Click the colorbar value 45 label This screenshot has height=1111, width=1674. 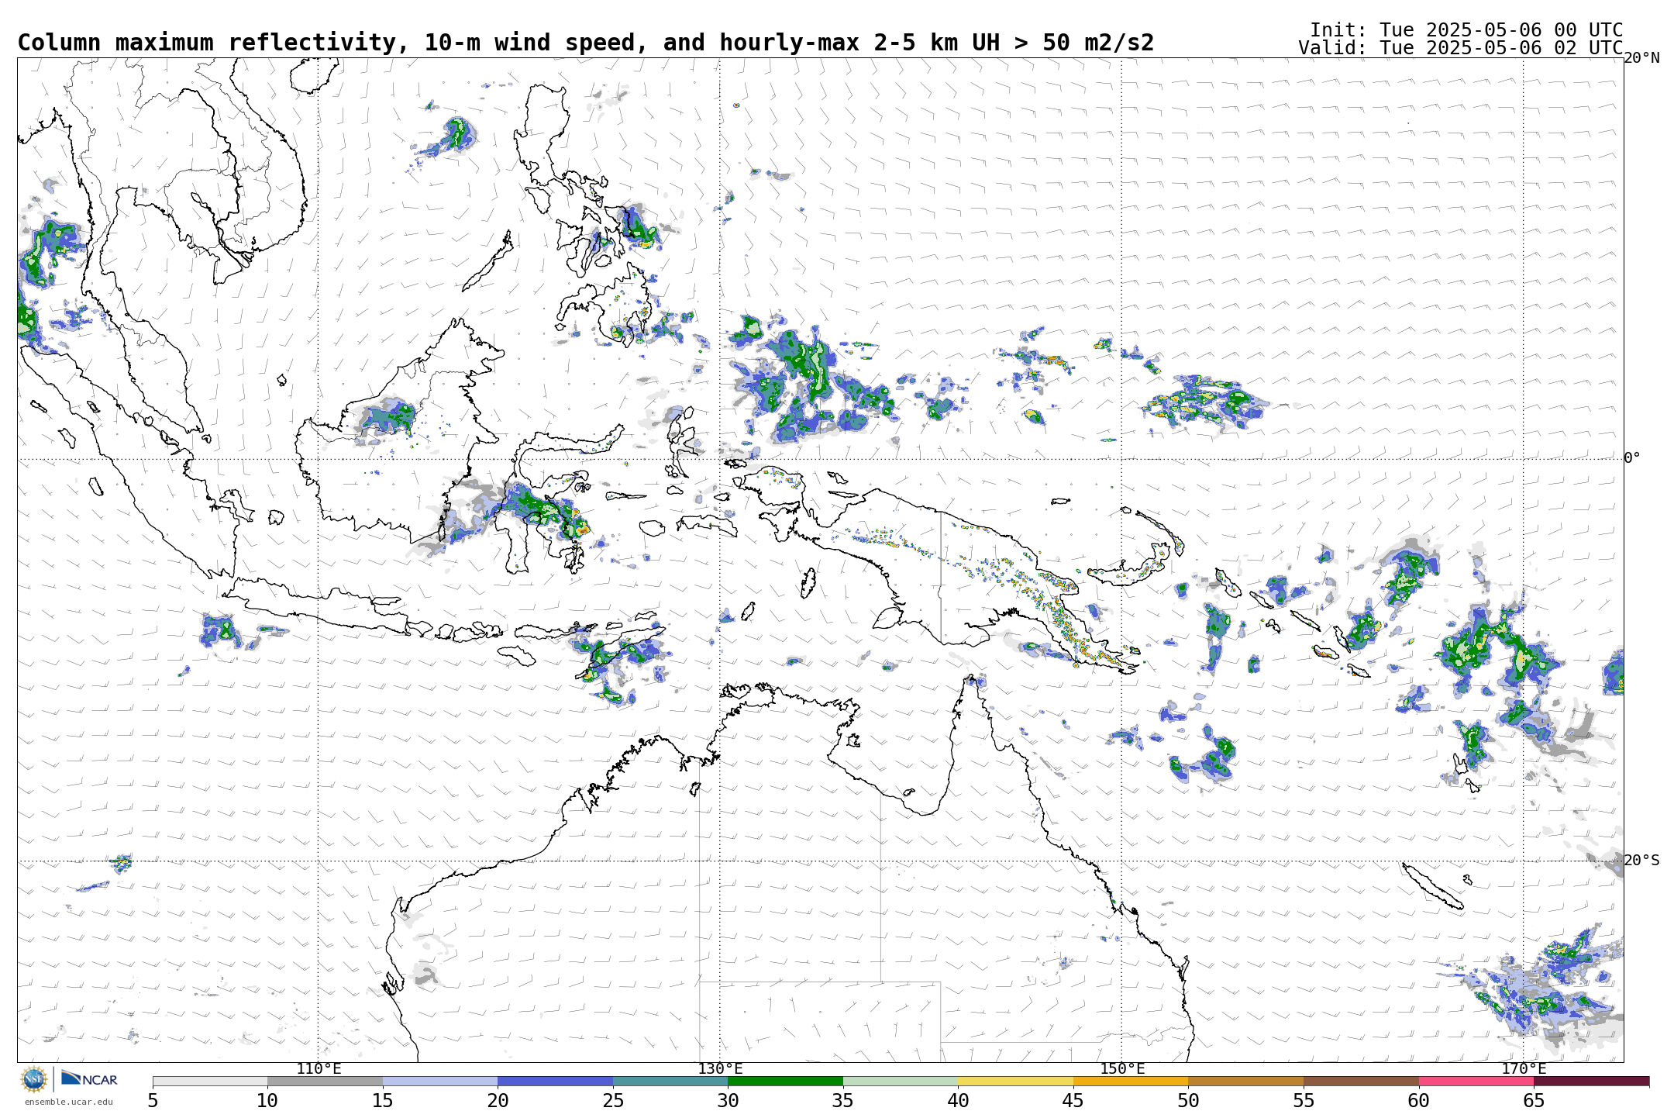[1073, 1101]
